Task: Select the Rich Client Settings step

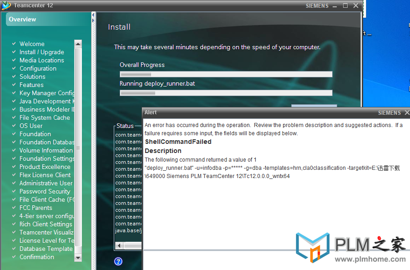Action: [46, 224]
